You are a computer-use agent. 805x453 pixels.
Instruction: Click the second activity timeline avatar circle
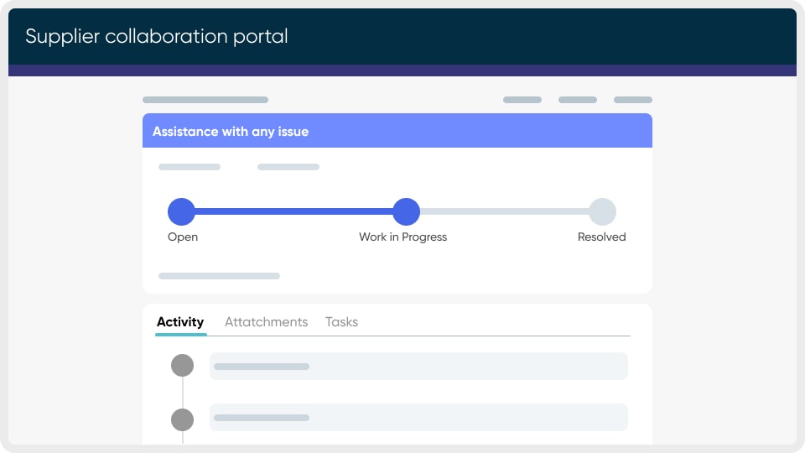coord(182,419)
